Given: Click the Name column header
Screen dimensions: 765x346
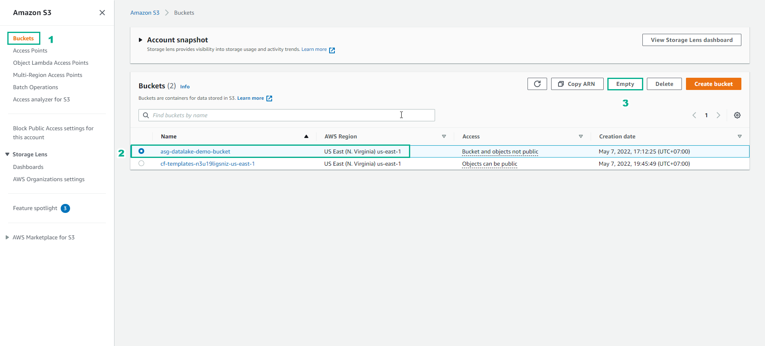Looking at the screenshot, I should pyautogui.click(x=169, y=136).
